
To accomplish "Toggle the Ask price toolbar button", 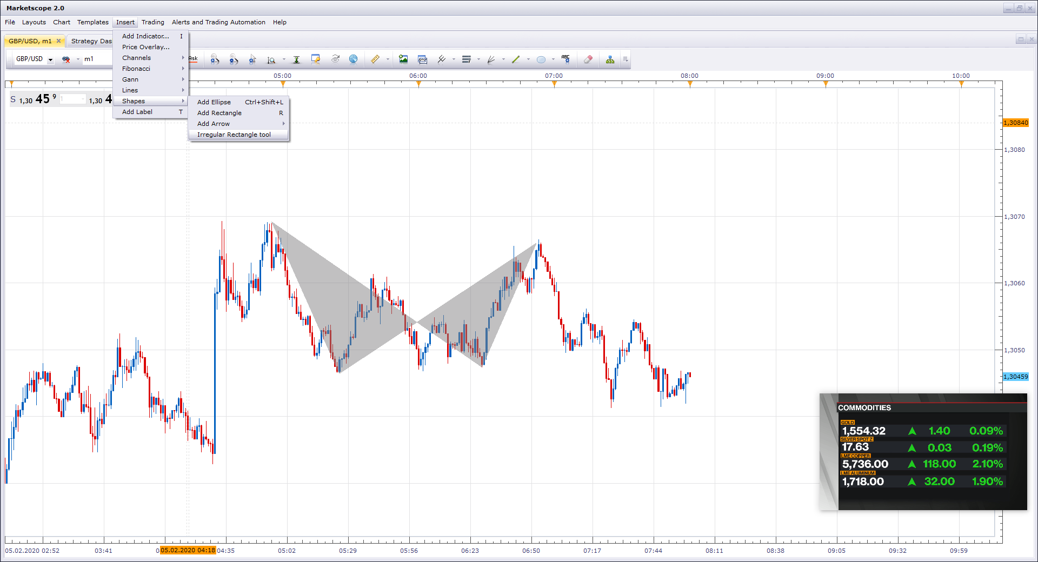I will coord(193,59).
